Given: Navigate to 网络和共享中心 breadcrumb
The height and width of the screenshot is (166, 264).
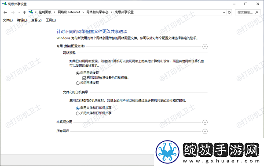Looking at the screenshot, I should tap(97, 12).
